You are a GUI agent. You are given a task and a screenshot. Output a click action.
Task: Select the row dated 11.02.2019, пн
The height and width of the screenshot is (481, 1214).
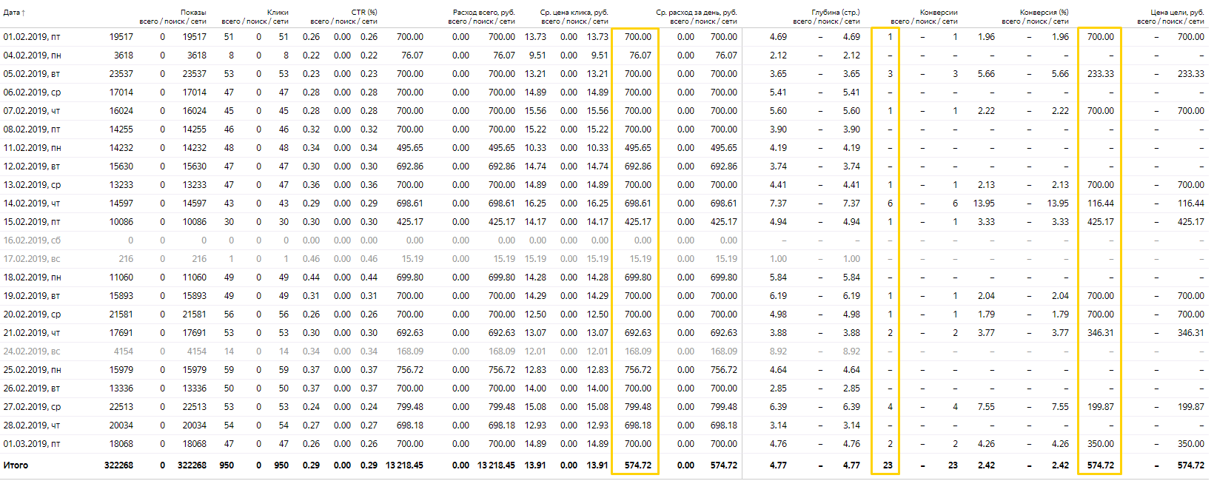(603, 148)
